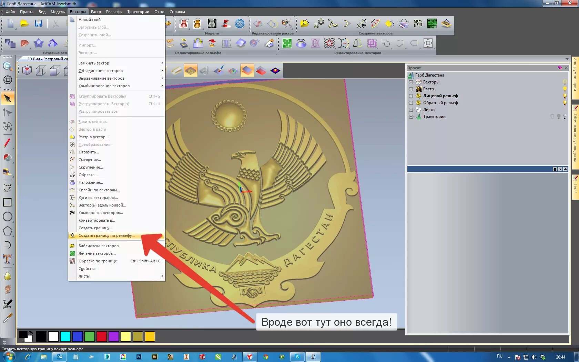Click the green plus vector doctor icon
The image size is (579, 362).
tap(287, 43)
